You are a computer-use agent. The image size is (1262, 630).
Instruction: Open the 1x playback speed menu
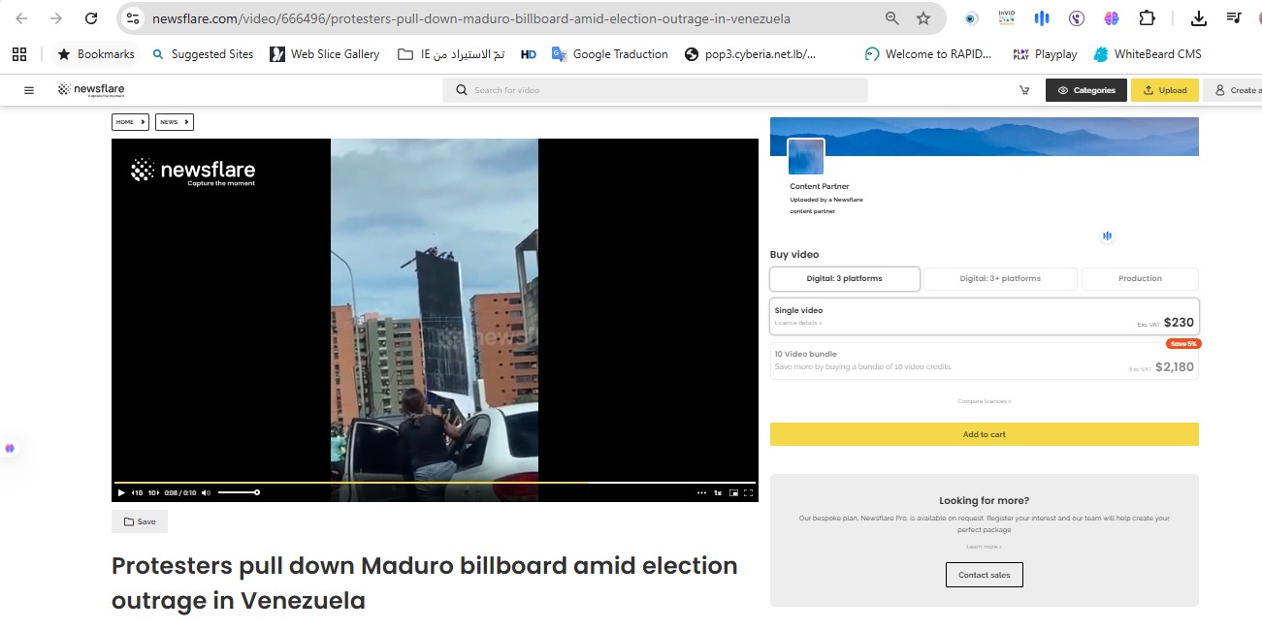click(x=718, y=493)
